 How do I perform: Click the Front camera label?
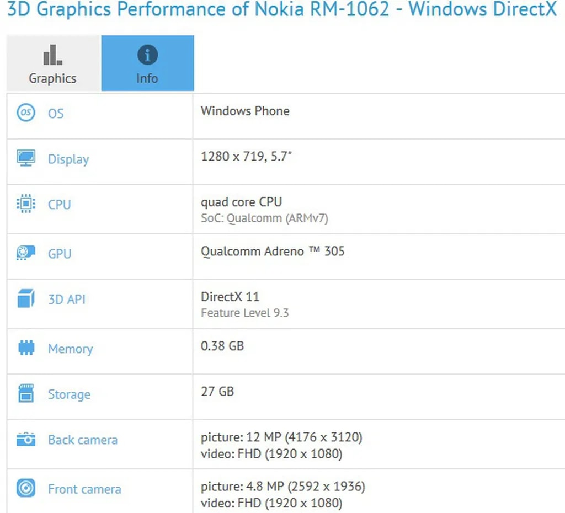[84, 489]
